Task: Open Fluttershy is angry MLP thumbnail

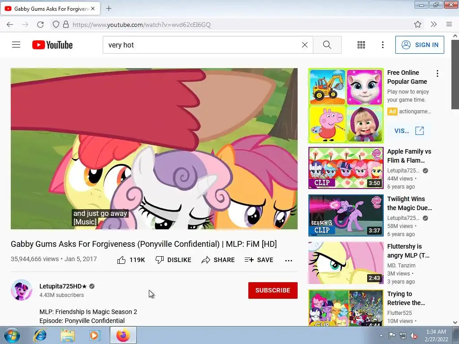Action: (x=346, y=262)
